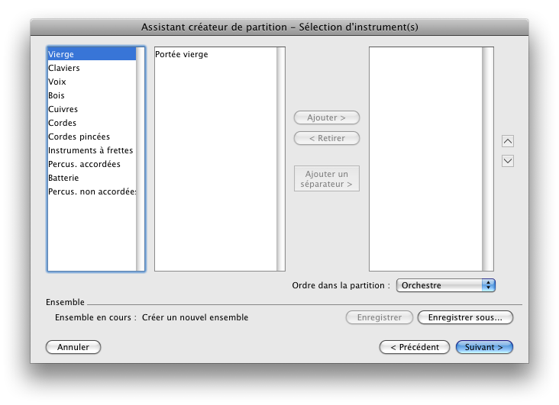Select Cordes pincées category
559x405 pixels.
79,137
